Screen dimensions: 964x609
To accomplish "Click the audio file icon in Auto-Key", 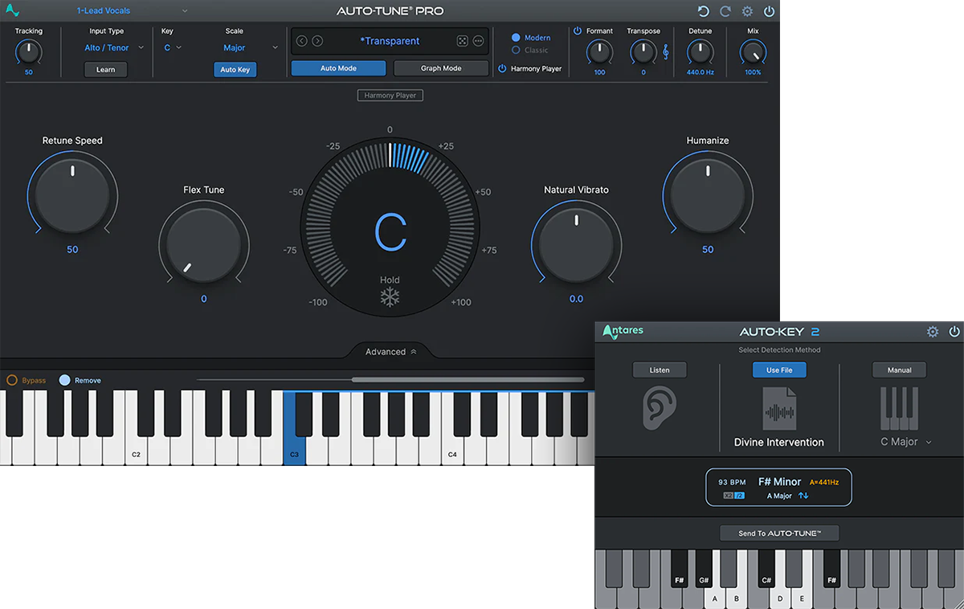I will point(779,408).
